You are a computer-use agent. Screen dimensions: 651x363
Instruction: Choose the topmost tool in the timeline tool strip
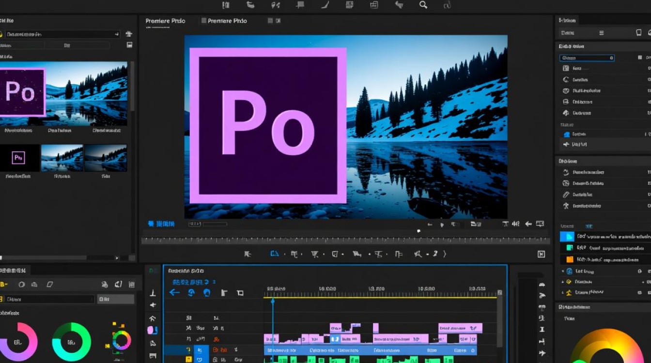(153, 293)
